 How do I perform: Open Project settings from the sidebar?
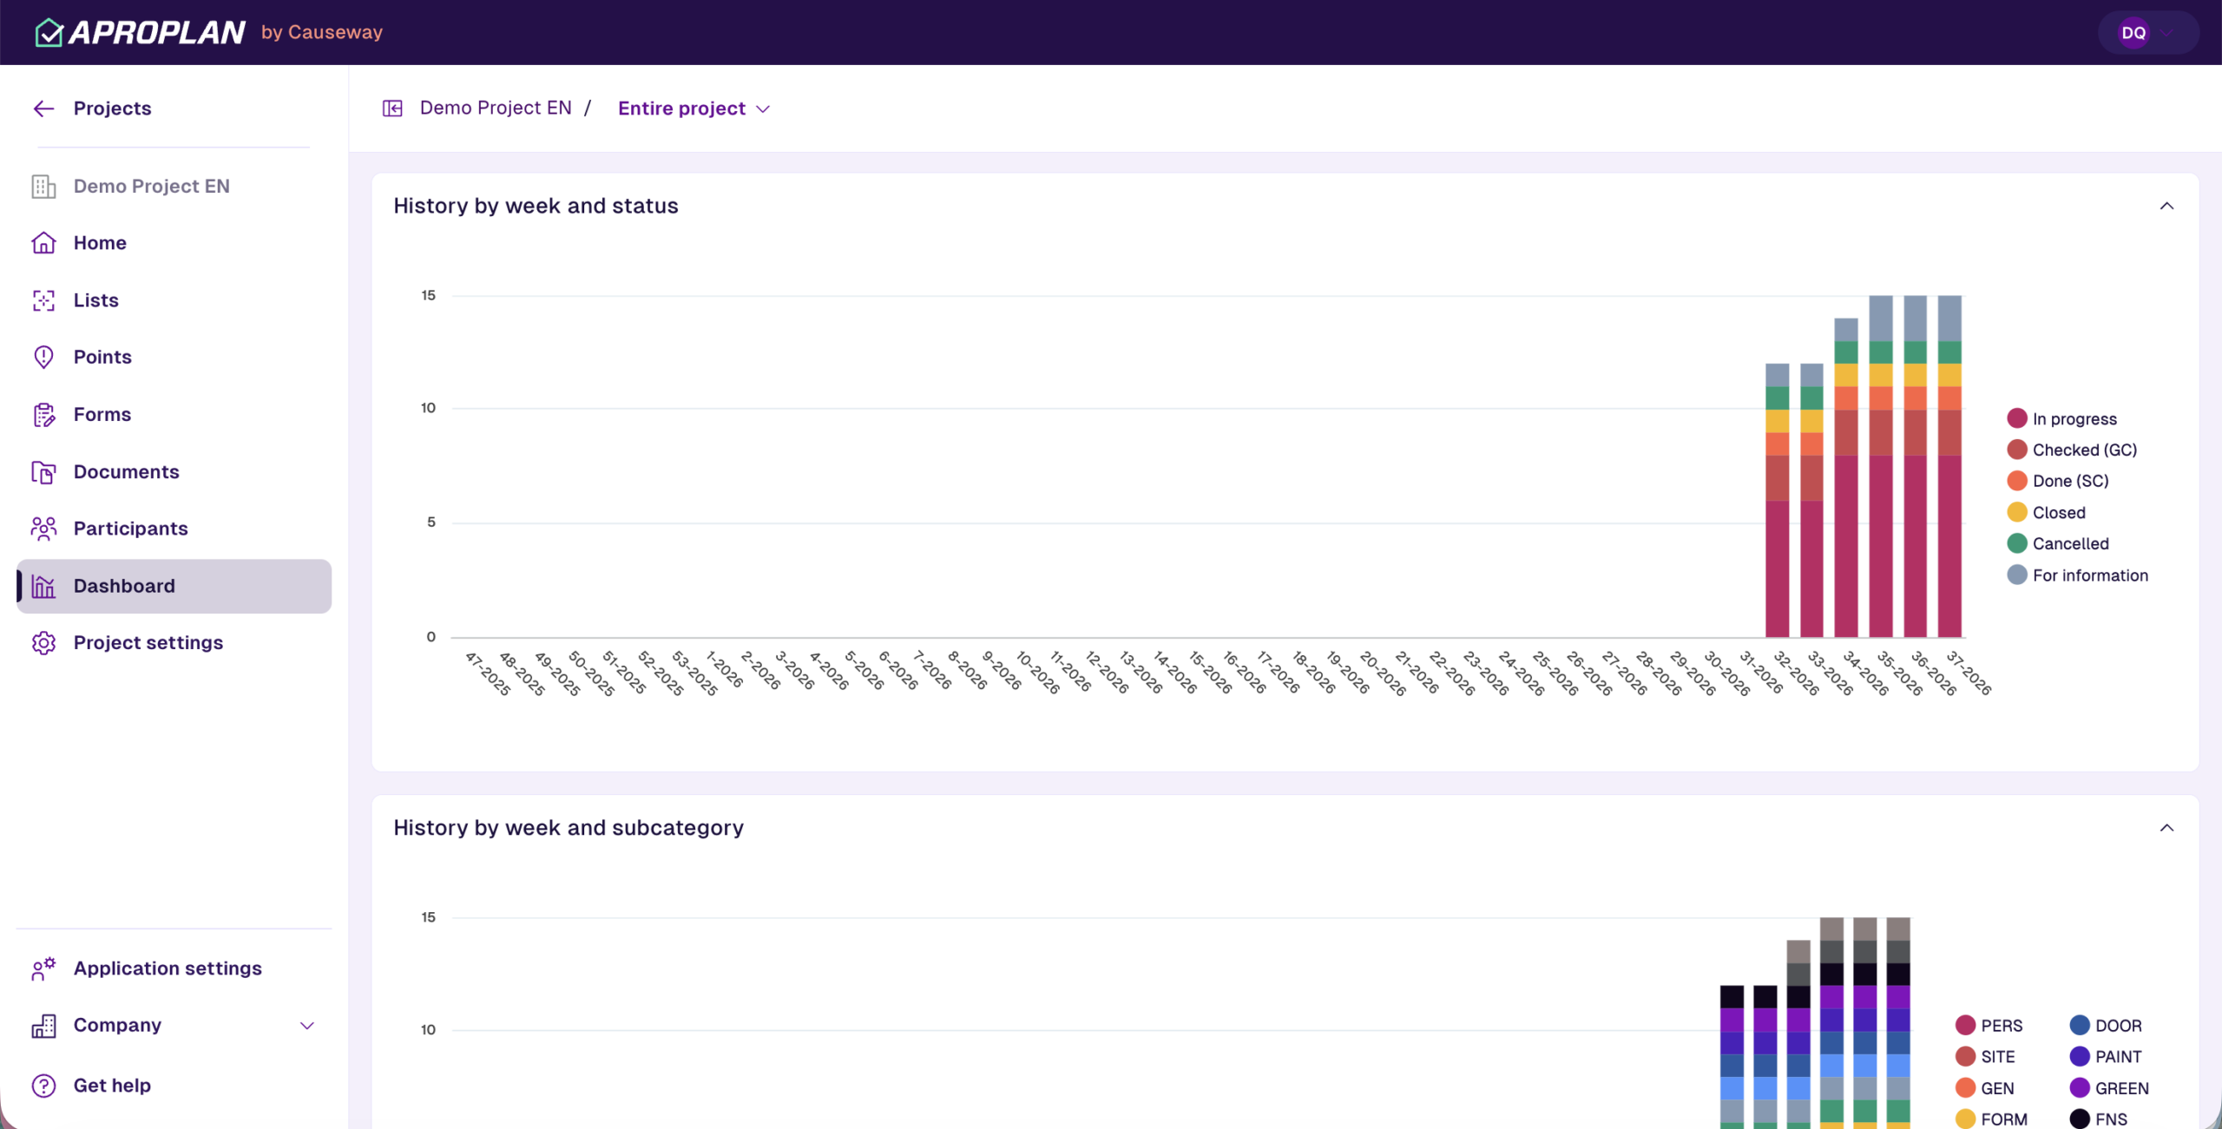coord(174,643)
